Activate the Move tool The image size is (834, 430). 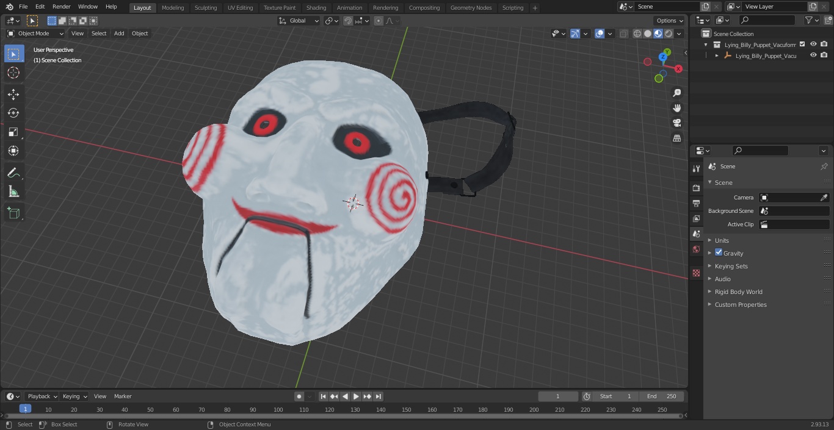pos(13,94)
